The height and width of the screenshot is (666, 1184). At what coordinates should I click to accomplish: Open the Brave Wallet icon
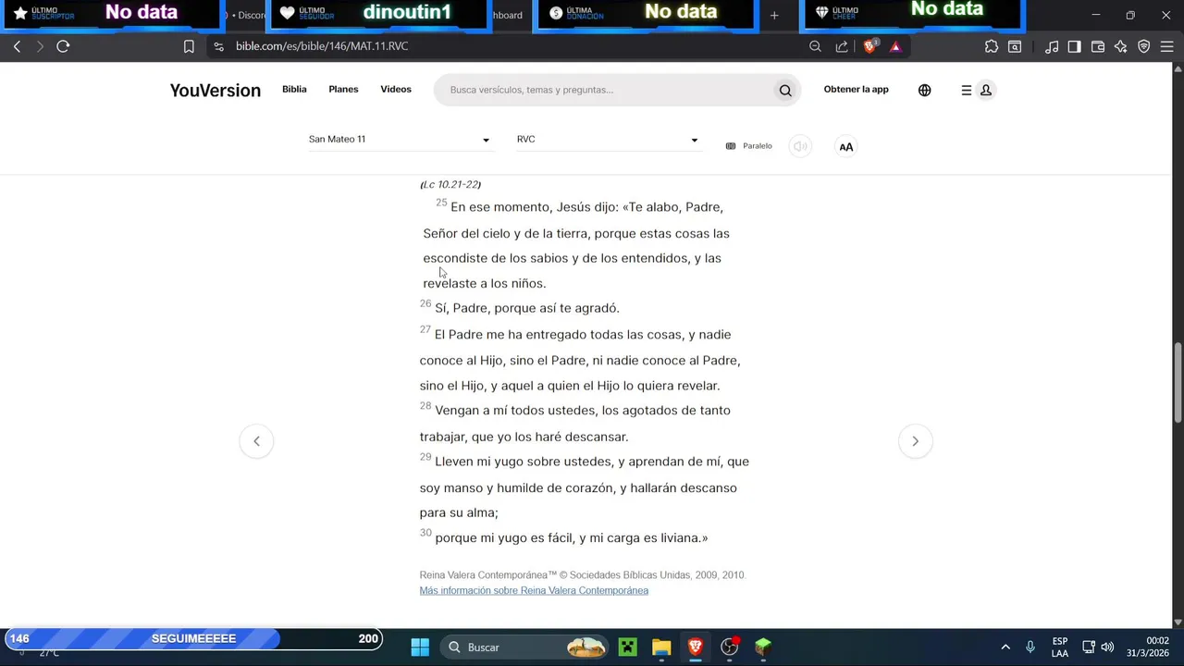(x=1098, y=46)
